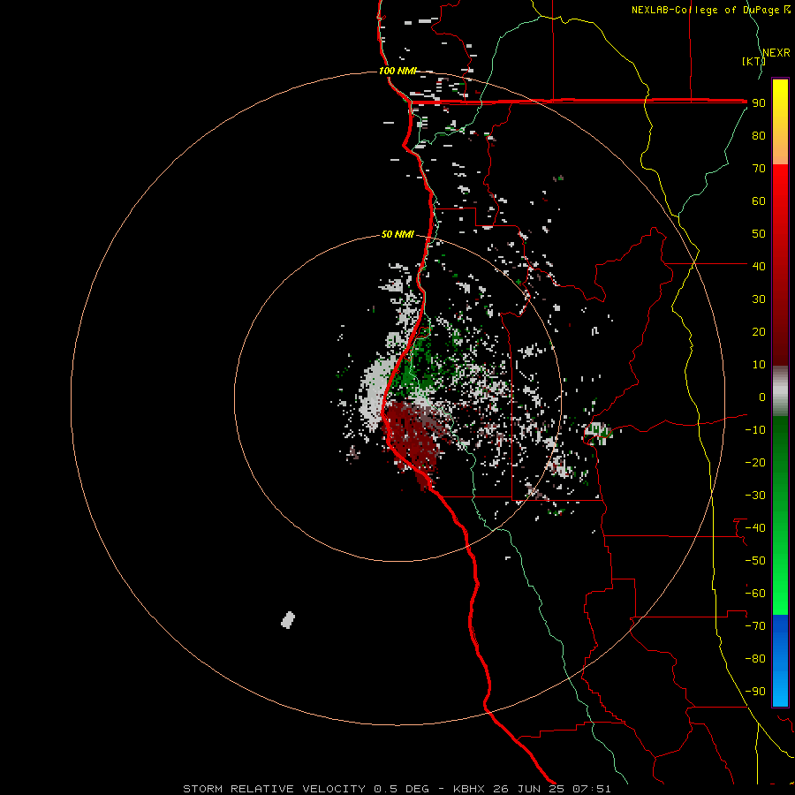795x795 pixels.
Task: Select the -90 value on velocity scale
Action: coord(755,692)
